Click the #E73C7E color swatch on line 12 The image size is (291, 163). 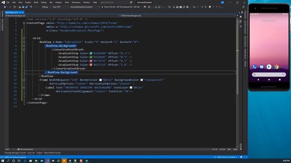91,61
